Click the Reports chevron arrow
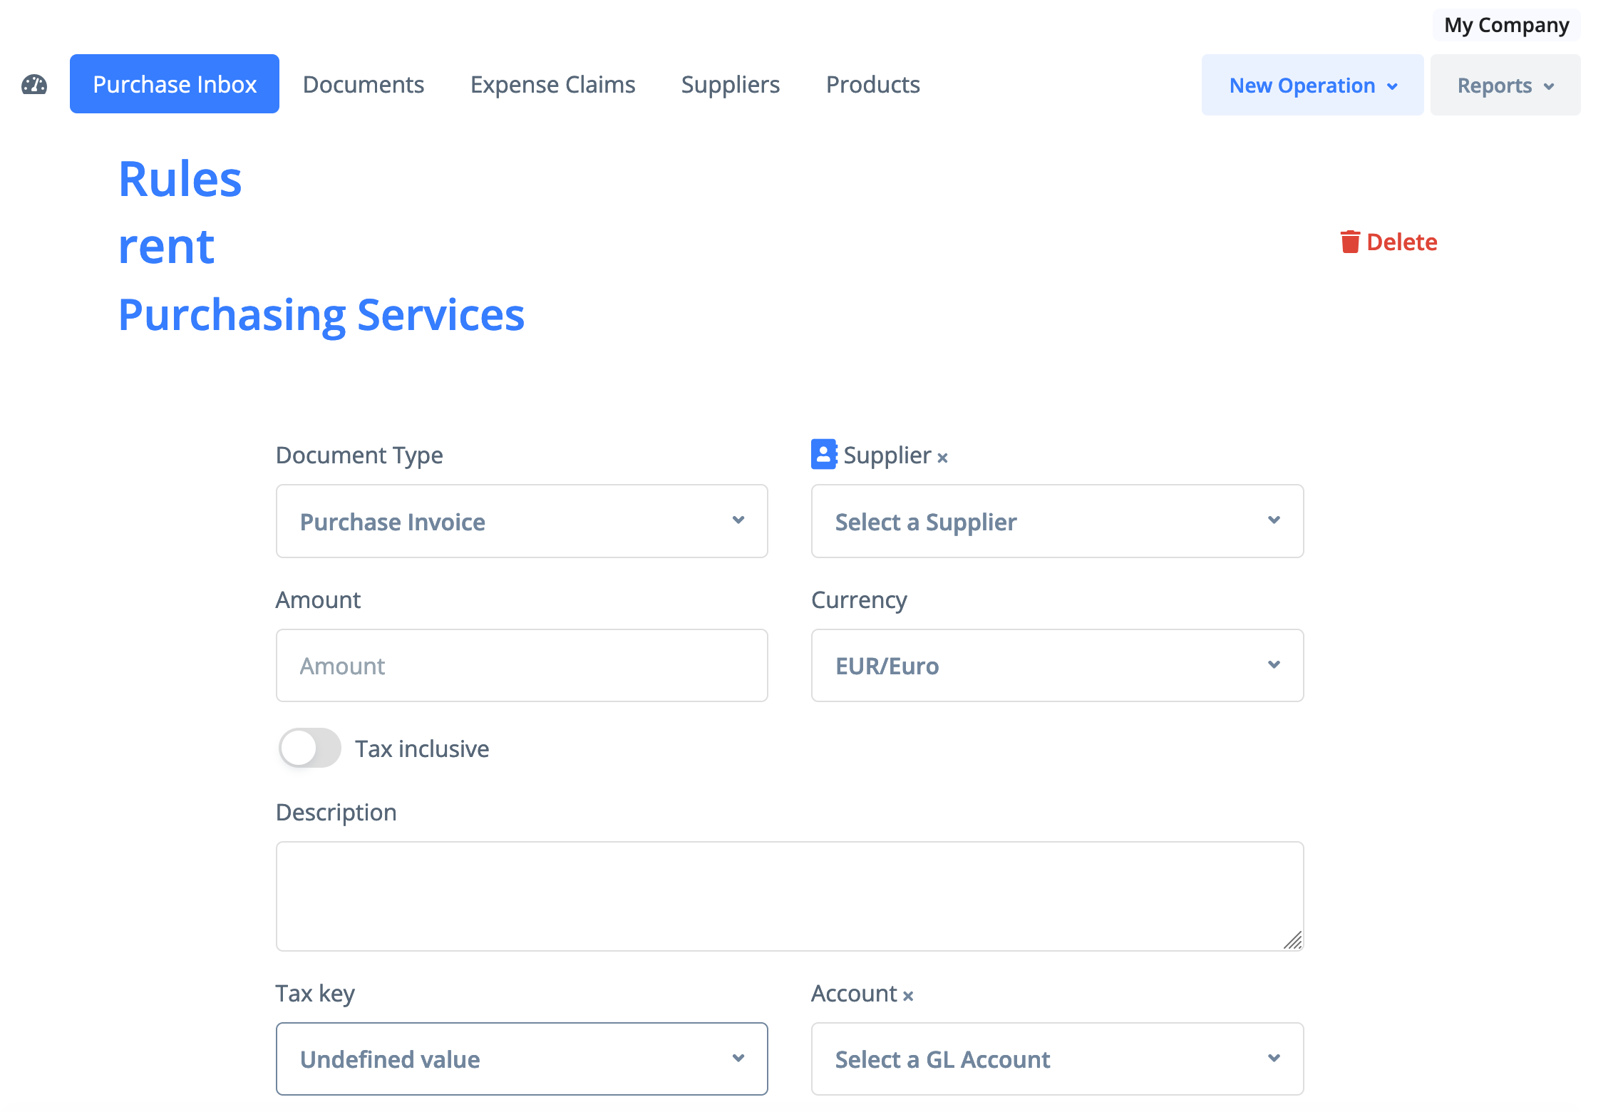Image resolution: width=1618 pixels, height=1112 pixels. [1549, 86]
